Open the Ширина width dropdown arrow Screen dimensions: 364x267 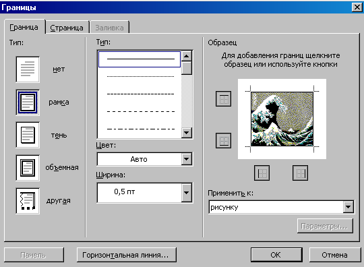(x=187, y=192)
